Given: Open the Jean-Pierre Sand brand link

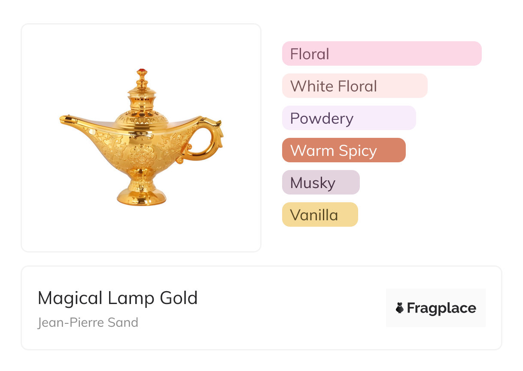Looking at the screenshot, I should click(x=88, y=322).
